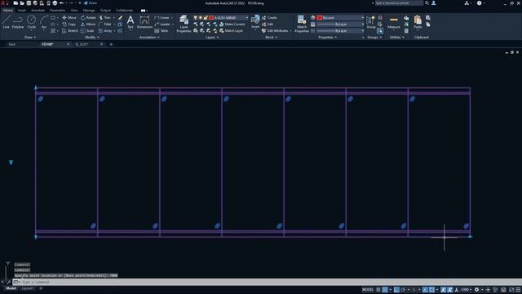
Task: Click the Leader annotation tool
Action: [x=162, y=24]
